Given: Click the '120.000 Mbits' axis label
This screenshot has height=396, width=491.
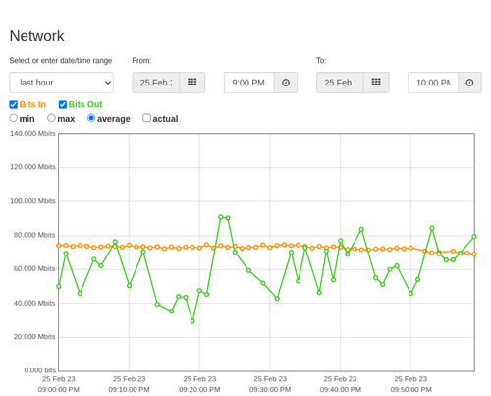Looking at the screenshot, I should (32, 167).
